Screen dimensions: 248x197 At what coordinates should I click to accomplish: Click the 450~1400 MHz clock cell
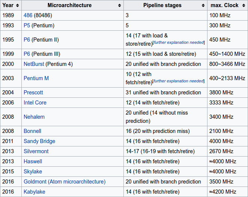(x=227, y=54)
